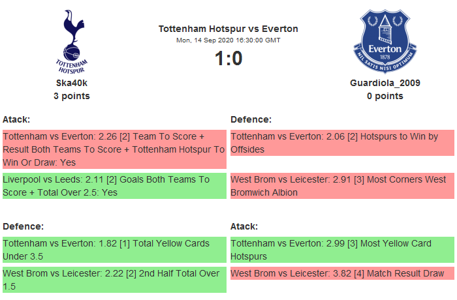Click the lower-left Defence section heading
Viewport: 457px width, 300px height.
[23, 226]
